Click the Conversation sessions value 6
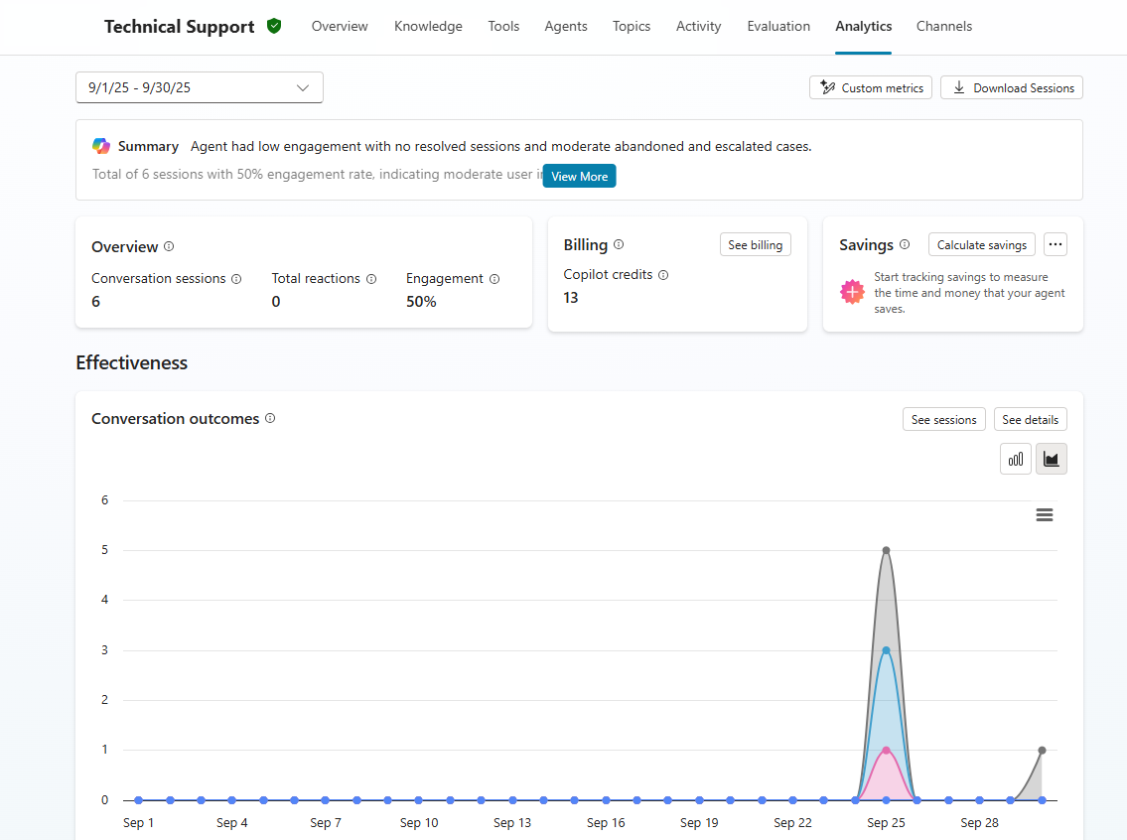Screen dimensions: 1127x840 95,302
